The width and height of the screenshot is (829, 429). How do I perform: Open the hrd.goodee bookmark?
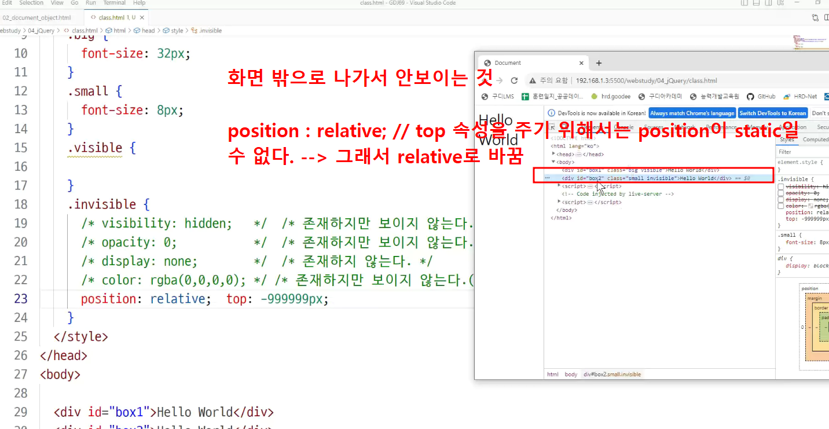point(611,97)
